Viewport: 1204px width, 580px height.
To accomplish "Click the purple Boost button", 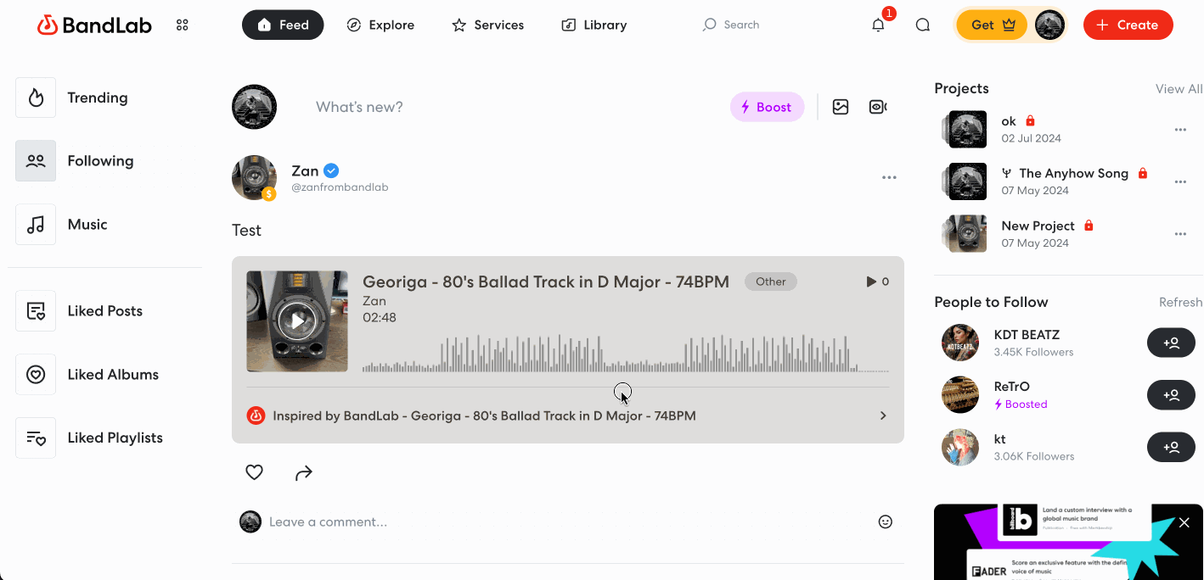I will coord(767,107).
